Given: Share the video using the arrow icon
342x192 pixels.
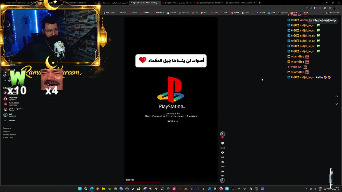Looking at the screenshot, I should pos(222,171).
